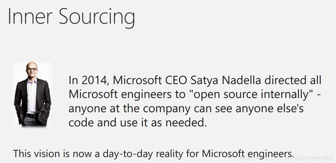Click the words anyone else's
Image resolution: width=336 pixels, height=163 pixels.
(269, 109)
